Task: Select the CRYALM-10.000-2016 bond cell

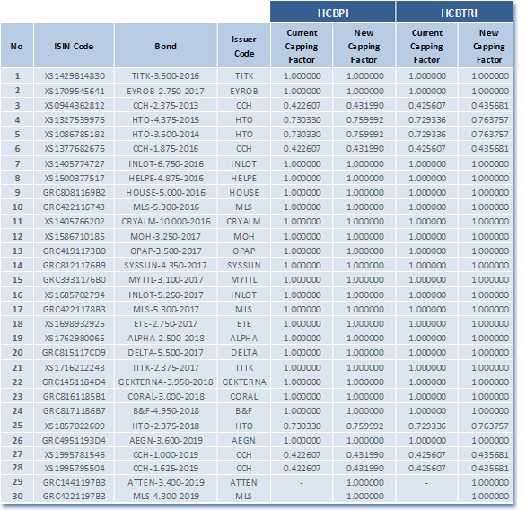Action: (166, 222)
